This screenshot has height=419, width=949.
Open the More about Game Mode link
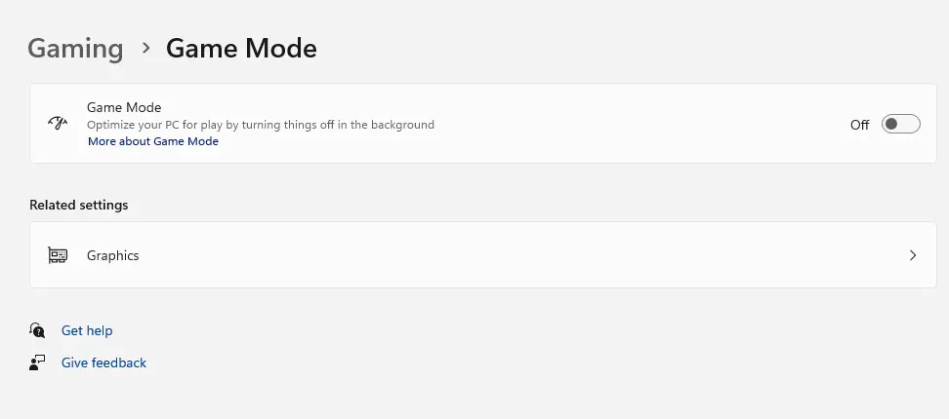click(x=153, y=141)
